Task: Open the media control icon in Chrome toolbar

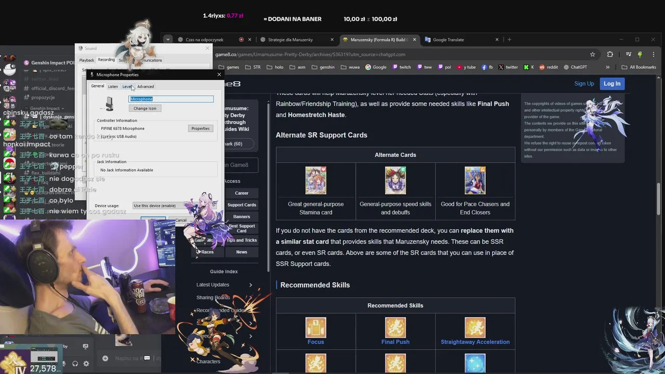Action: (629, 54)
